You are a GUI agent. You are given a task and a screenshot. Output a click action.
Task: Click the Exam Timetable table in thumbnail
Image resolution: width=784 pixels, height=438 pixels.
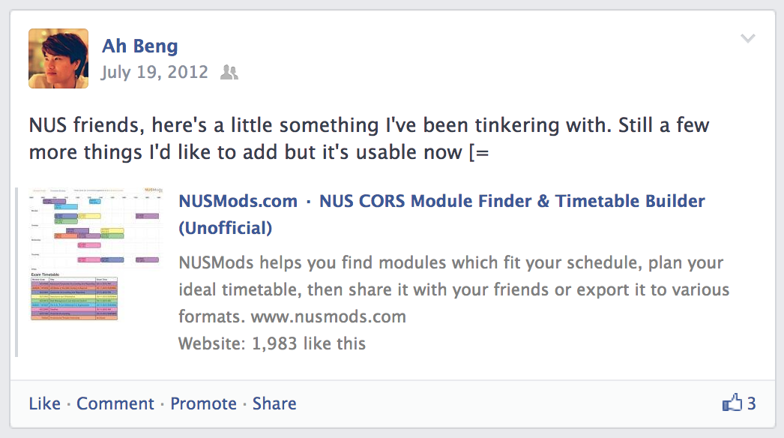click(74, 296)
